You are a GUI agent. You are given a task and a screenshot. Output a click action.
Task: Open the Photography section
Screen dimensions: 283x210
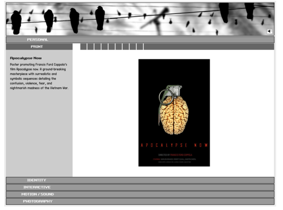point(38,201)
